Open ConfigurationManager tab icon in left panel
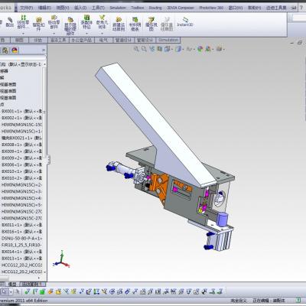The image size is (306, 306). [x=5, y=50]
